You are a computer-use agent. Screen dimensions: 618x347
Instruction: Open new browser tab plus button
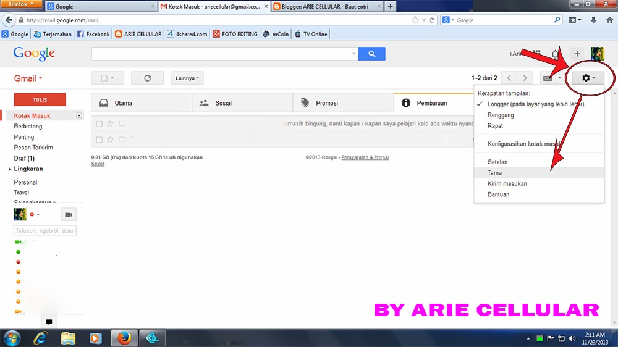390,6
